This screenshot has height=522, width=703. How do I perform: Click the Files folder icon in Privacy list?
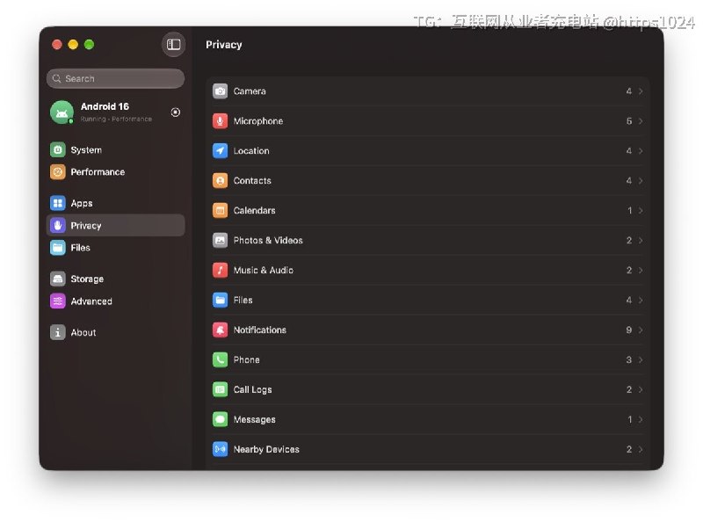click(221, 300)
